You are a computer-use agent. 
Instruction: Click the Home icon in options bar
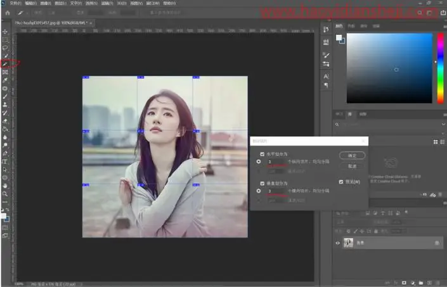pyautogui.click(x=8, y=13)
